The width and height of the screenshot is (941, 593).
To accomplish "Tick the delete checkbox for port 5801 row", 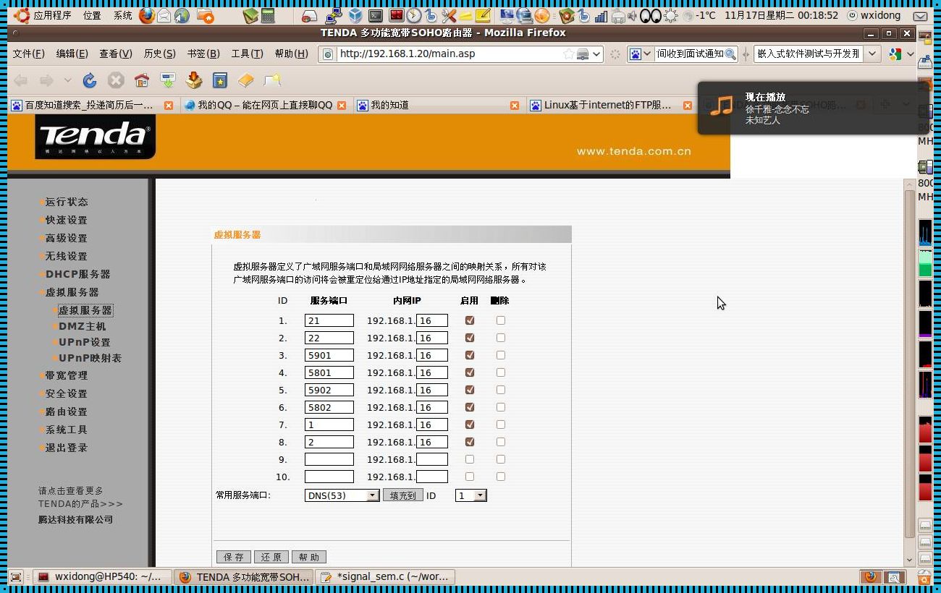I will [x=501, y=372].
